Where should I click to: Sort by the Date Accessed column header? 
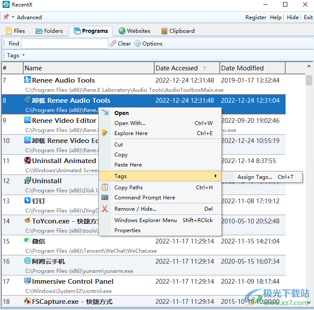(177, 68)
